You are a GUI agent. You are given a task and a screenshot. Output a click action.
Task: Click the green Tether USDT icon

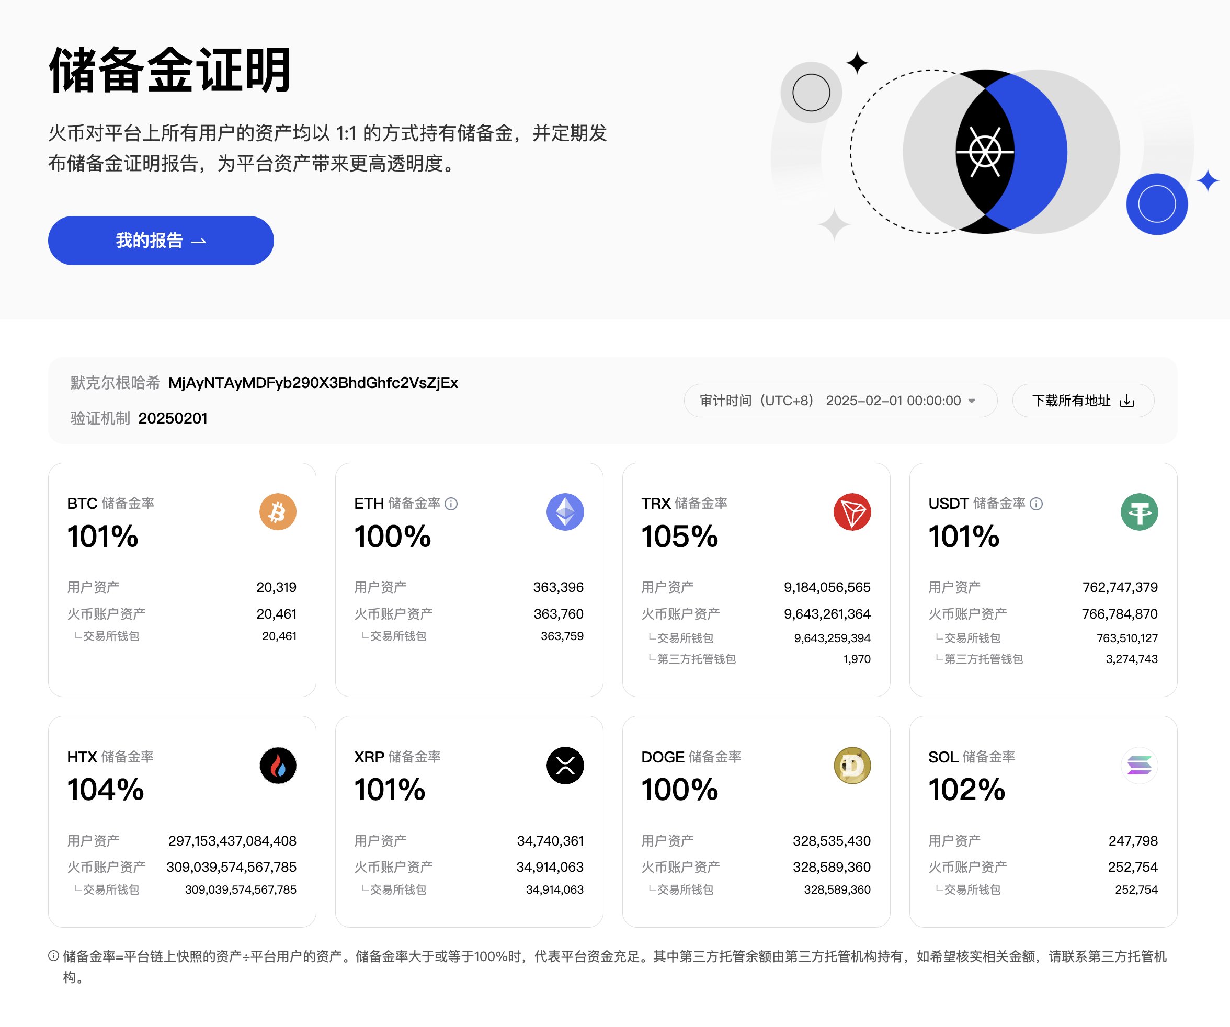pos(1138,512)
